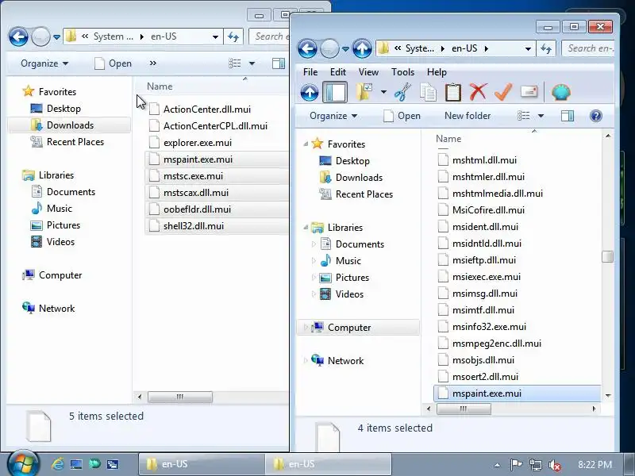Open Classic Shell settings shell icon

tap(561, 92)
